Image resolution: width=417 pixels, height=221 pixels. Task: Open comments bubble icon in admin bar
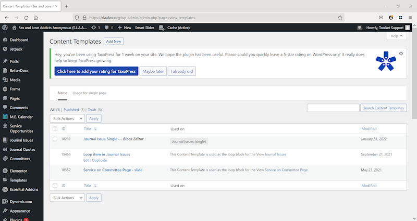point(107,28)
